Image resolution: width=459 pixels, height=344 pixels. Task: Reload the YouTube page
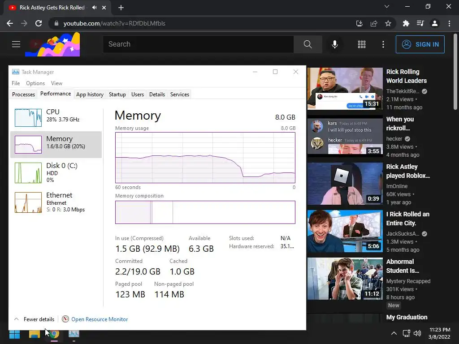point(39,23)
